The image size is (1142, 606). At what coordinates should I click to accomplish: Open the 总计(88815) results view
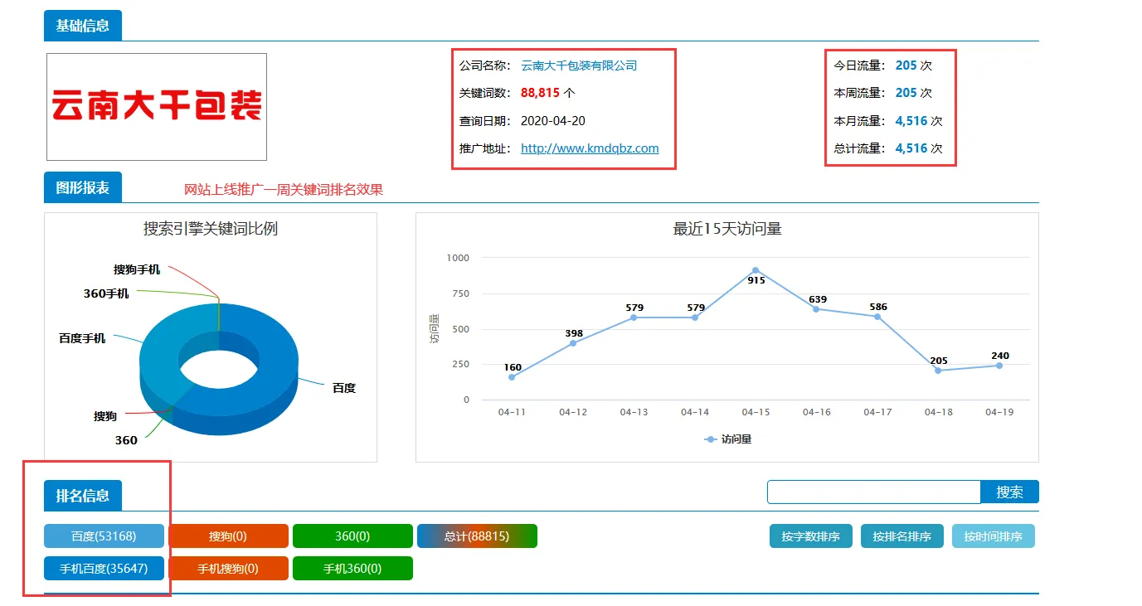pyautogui.click(x=477, y=536)
